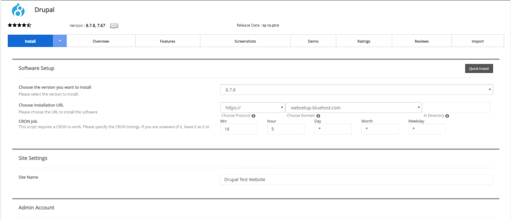The height and width of the screenshot is (220, 511).
Task: Click the 'Please choose the URL to install the software' hint
Action: tap(58, 112)
